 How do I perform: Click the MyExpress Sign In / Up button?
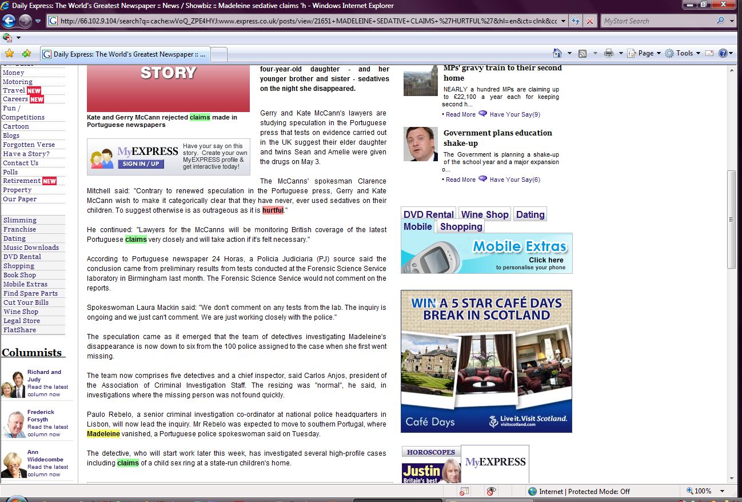coord(140,164)
